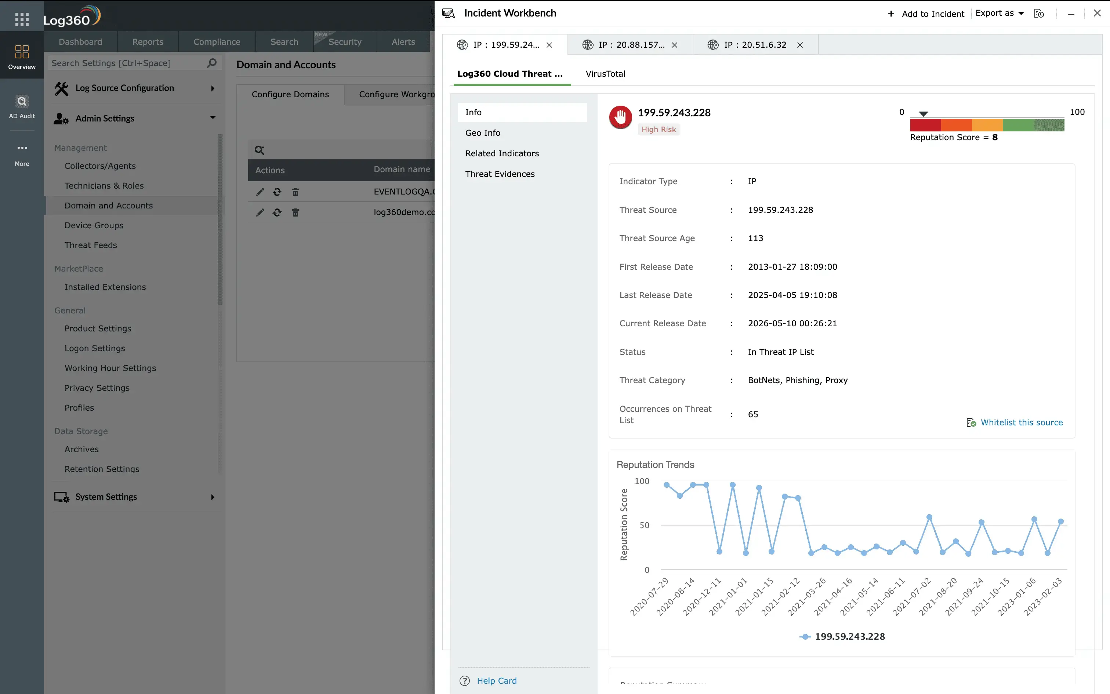The width and height of the screenshot is (1110, 694).
Task: Open the apps grid launcher icon
Action: 22,19
